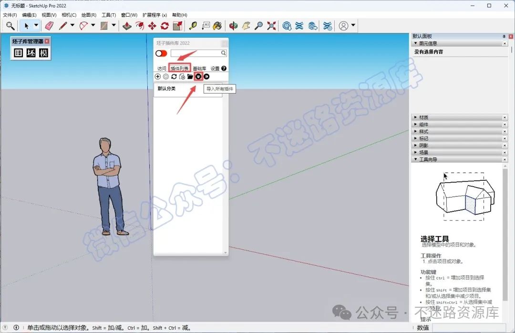Pick the Move tool
Screen dimensions: 515x333
[x=152, y=26]
